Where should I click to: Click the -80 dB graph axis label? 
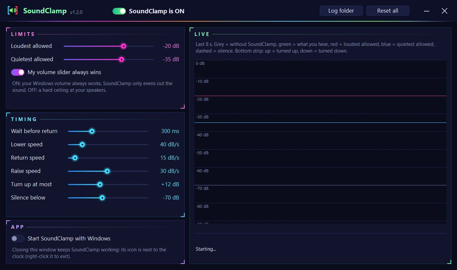point(202,206)
